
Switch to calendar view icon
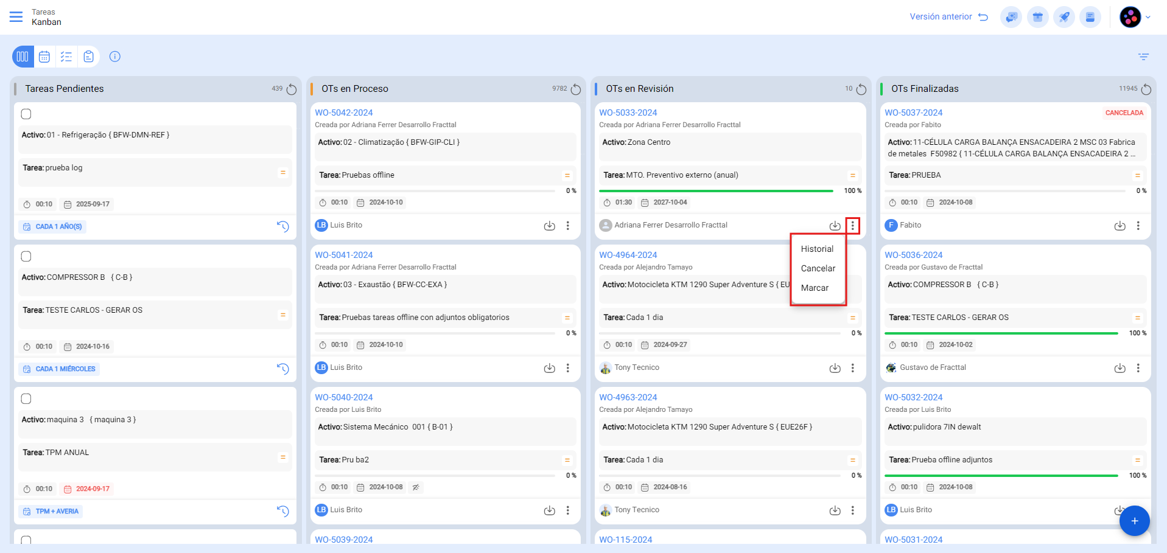[44, 57]
